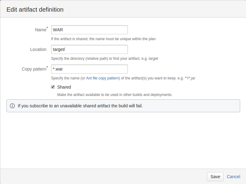Toggle the Shared checkbox
The width and height of the screenshot is (246, 184).
tap(53, 87)
